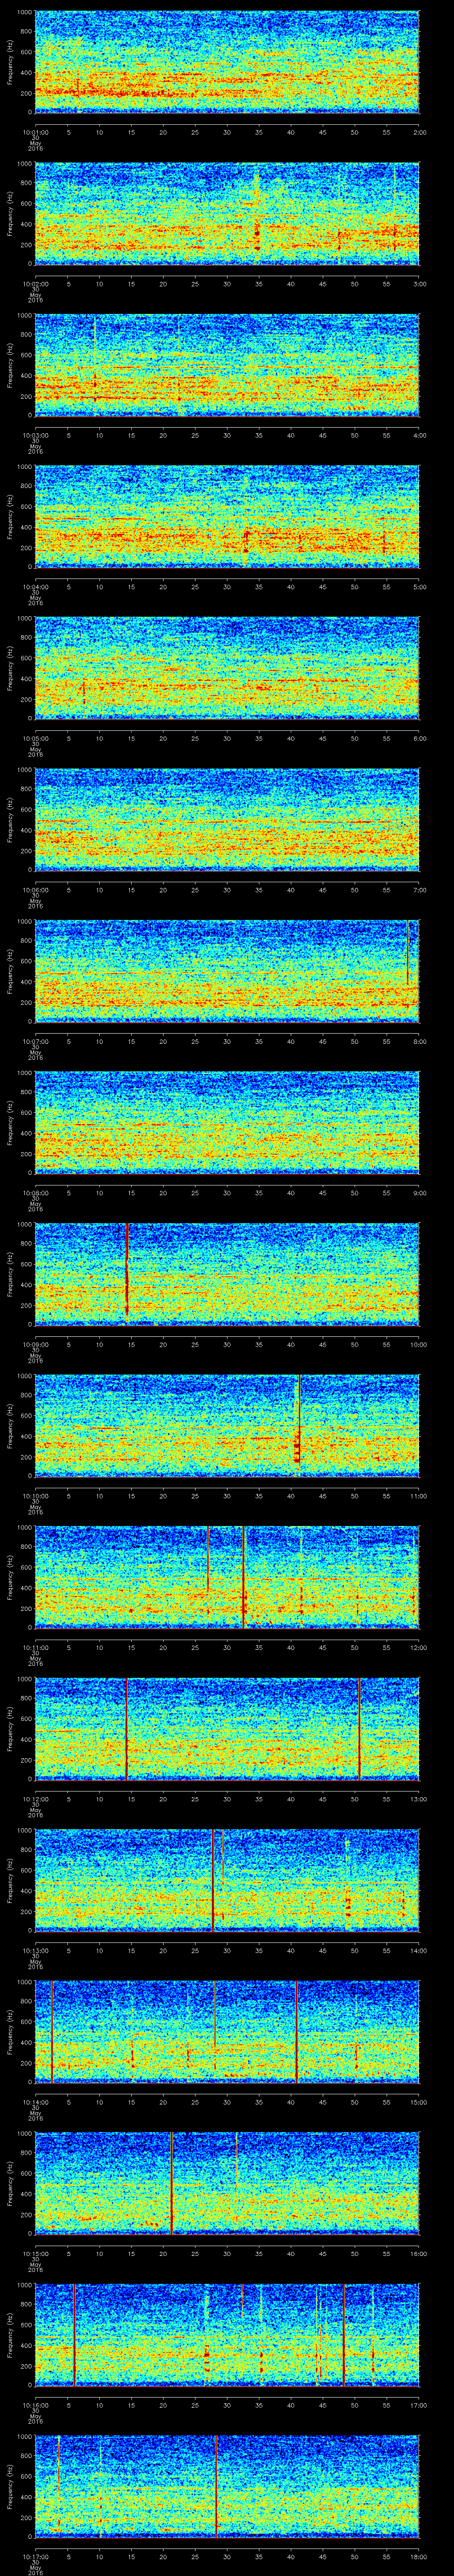Click the 11:00 end time label

point(419,1495)
